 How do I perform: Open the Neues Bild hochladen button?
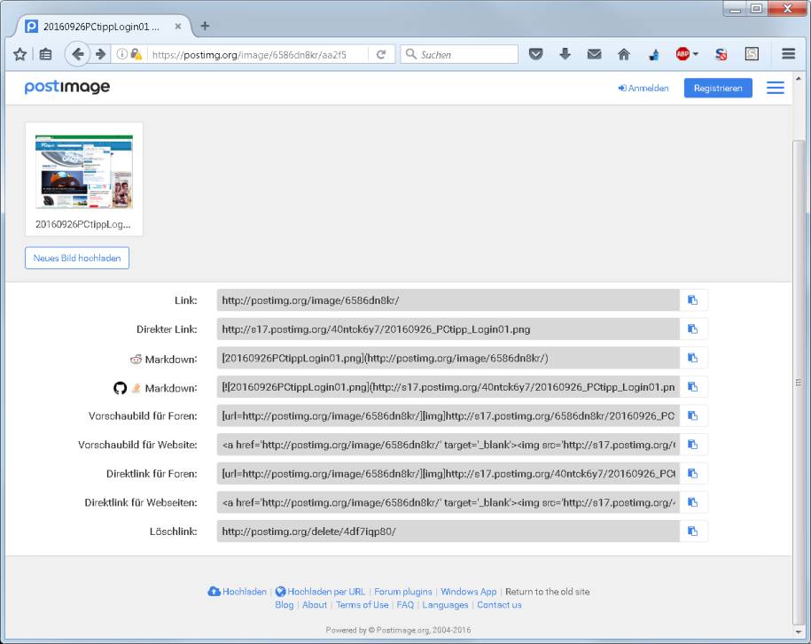tap(77, 258)
